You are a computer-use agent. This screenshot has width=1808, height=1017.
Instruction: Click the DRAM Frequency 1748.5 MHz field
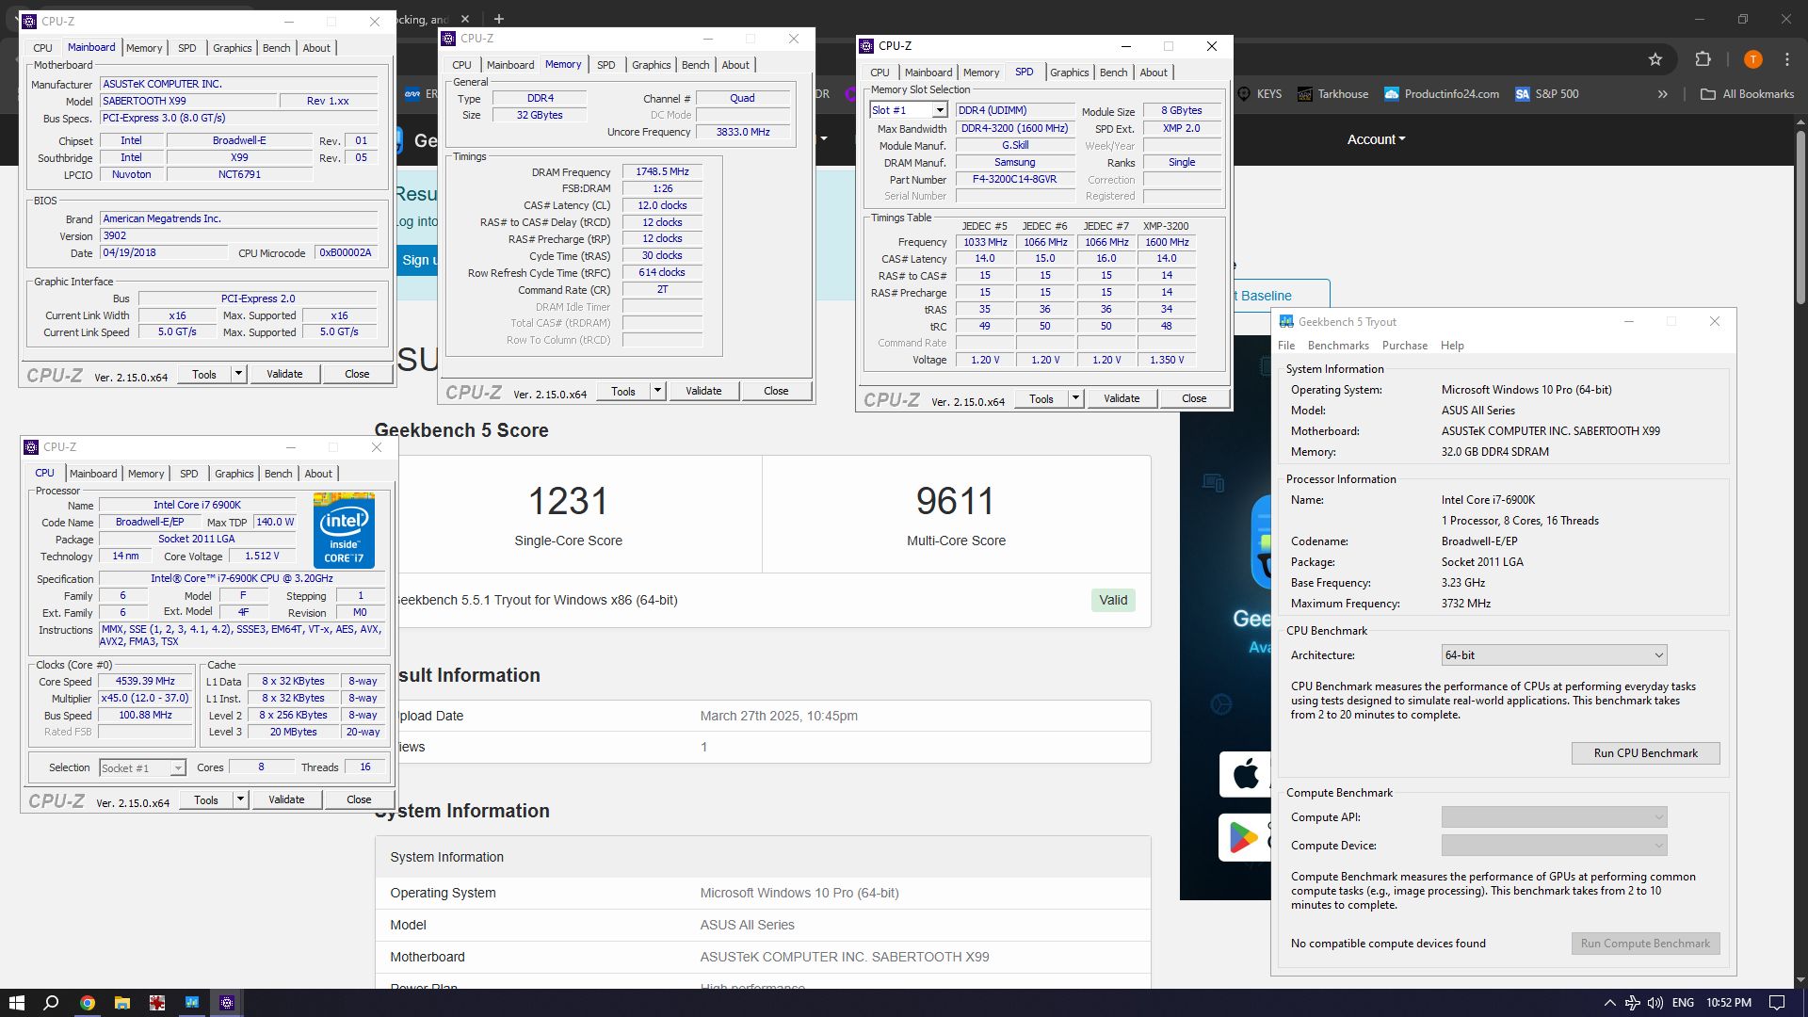tap(662, 172)
